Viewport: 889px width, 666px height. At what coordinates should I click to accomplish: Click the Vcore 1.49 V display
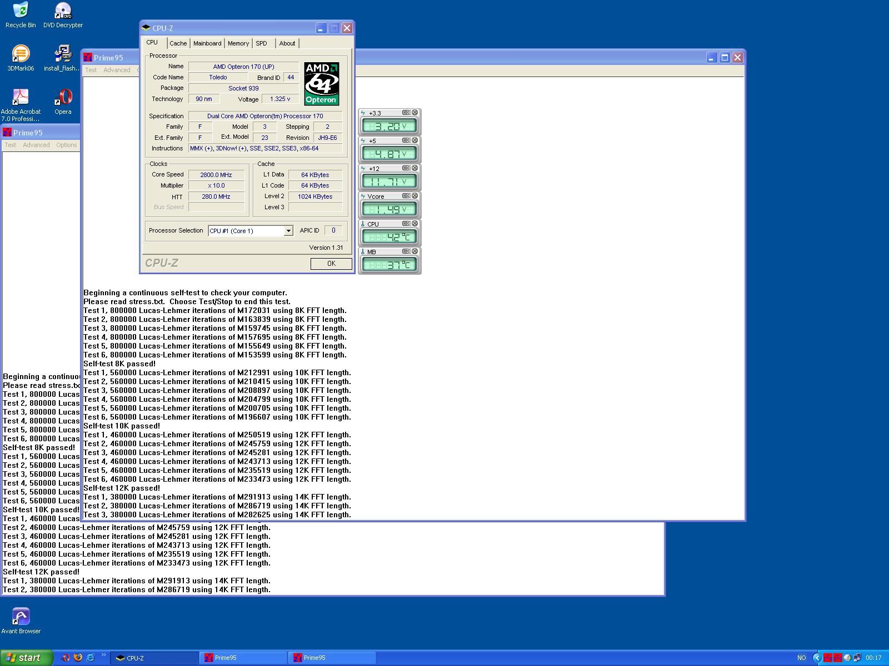pos(389,209)
